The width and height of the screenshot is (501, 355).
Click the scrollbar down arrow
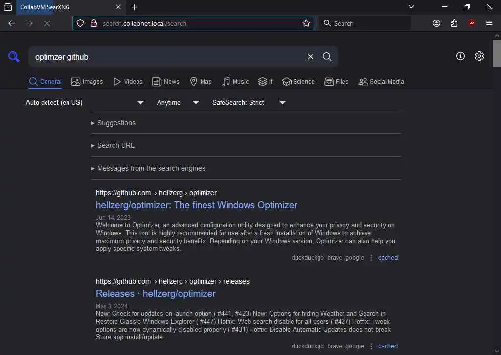[x=497, y=351]
